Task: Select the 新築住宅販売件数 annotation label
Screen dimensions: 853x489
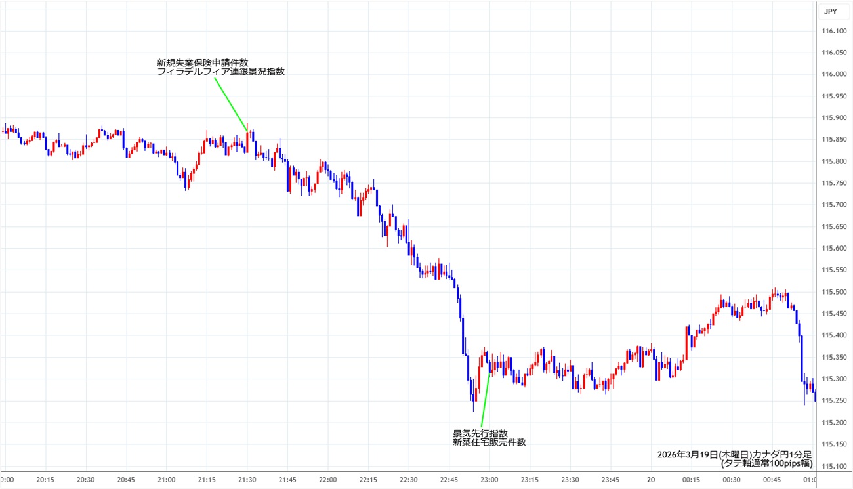Action: [489, 442]
